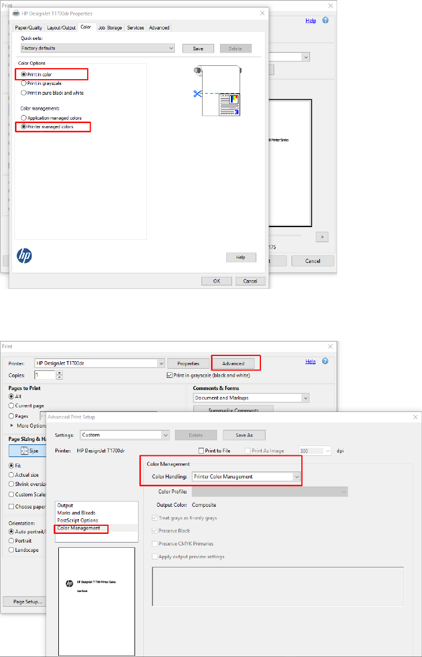Set orientation to Landscape

(x=24, y=550)
